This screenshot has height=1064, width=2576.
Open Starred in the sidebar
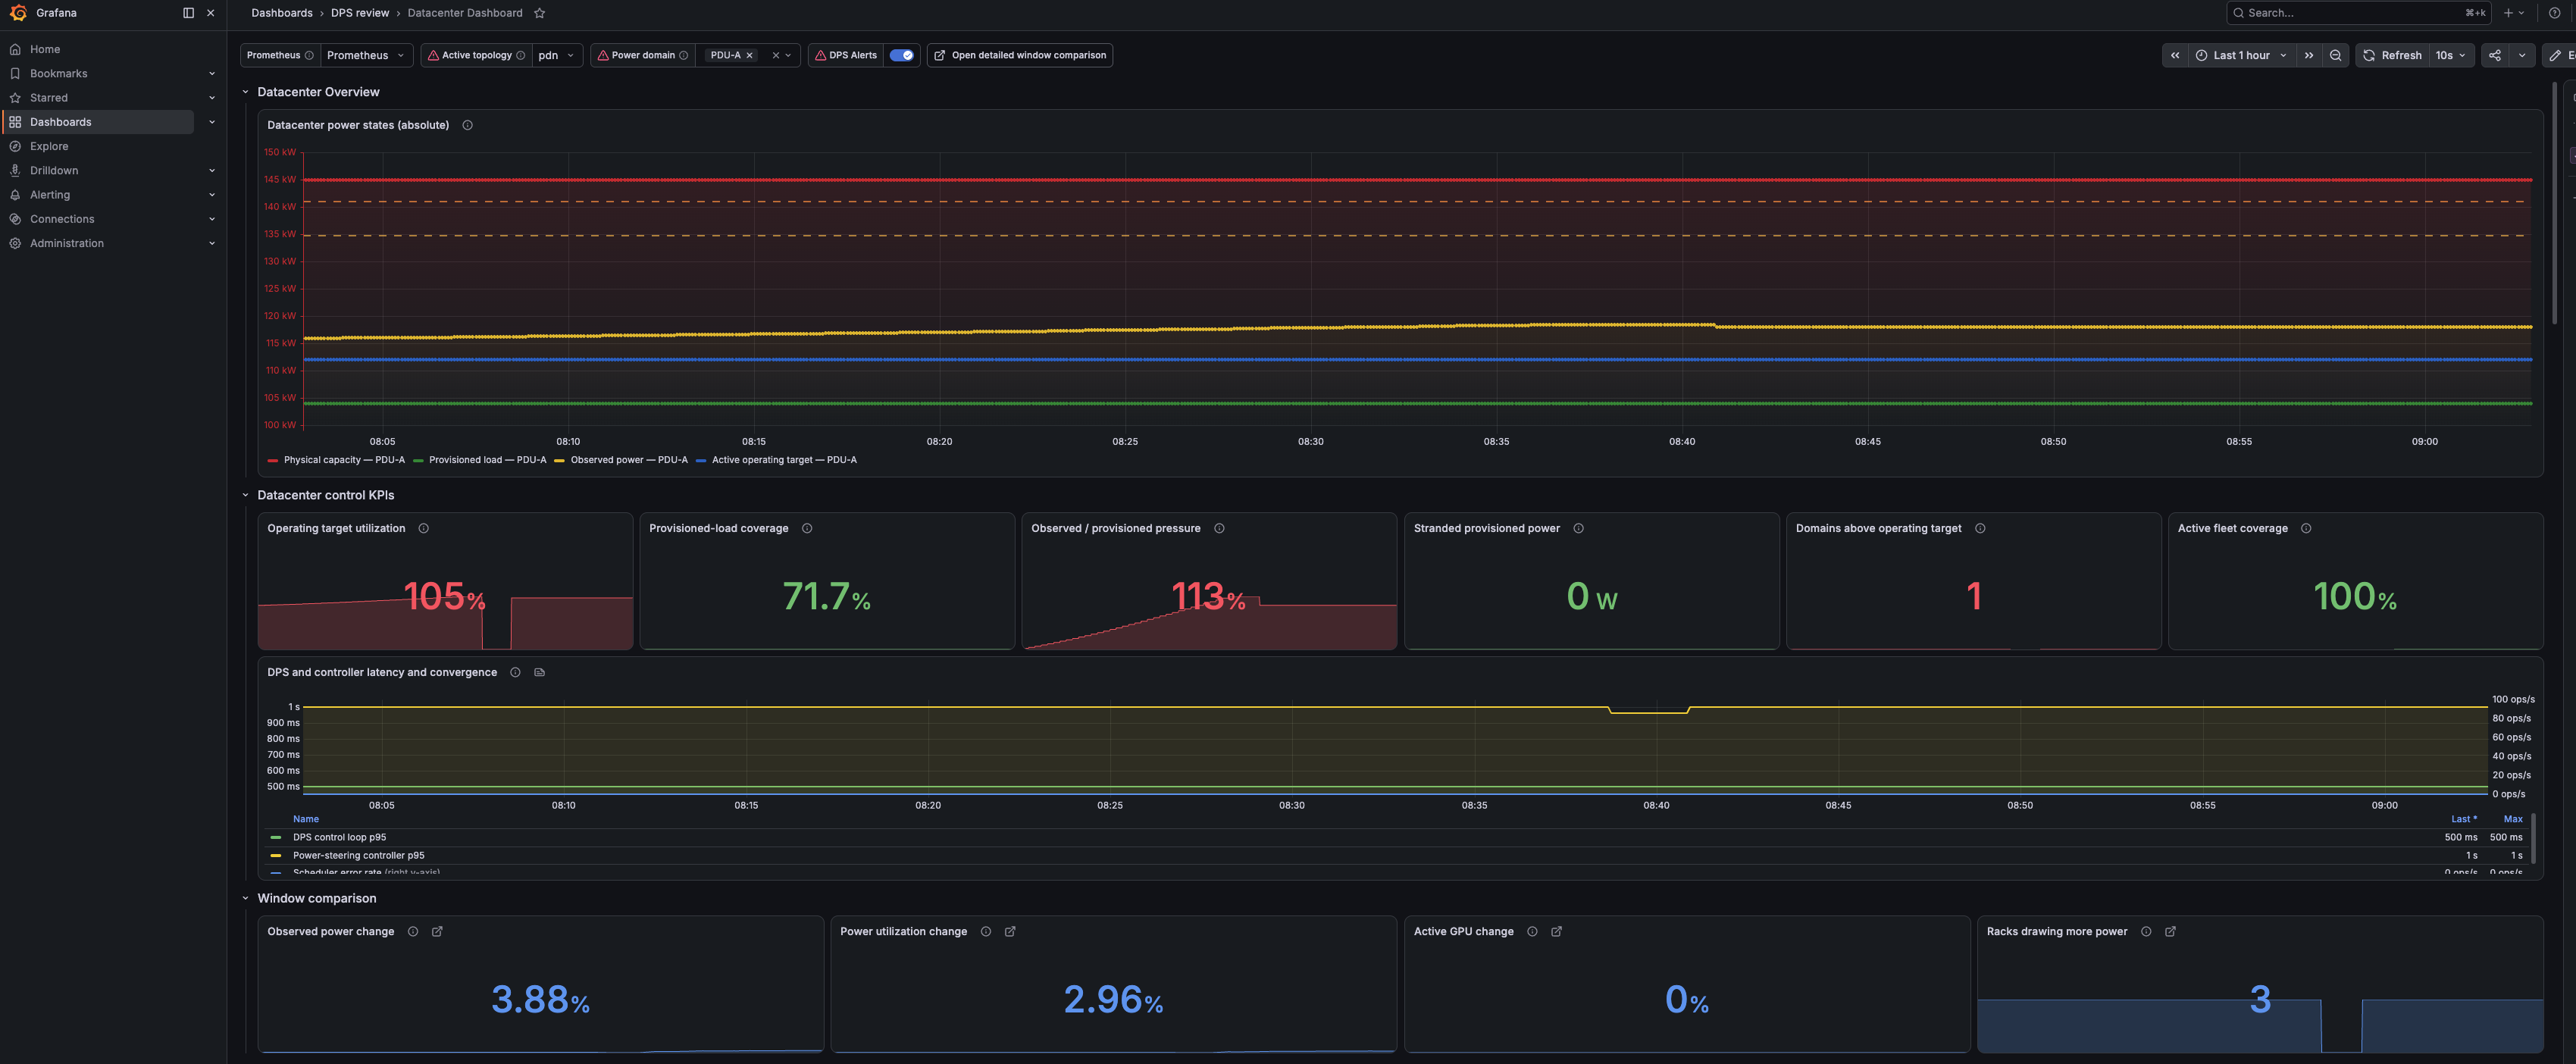[49, 98]
